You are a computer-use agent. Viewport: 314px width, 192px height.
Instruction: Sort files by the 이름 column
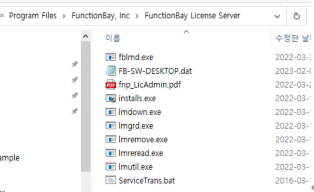pos(113,38)
